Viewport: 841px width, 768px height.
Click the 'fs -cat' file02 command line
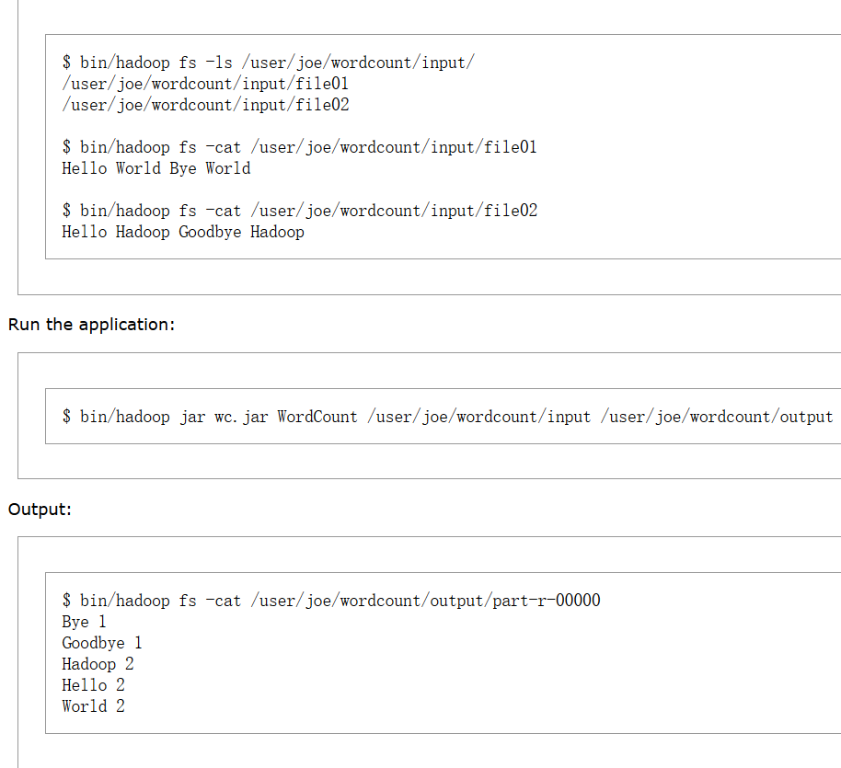299,211
